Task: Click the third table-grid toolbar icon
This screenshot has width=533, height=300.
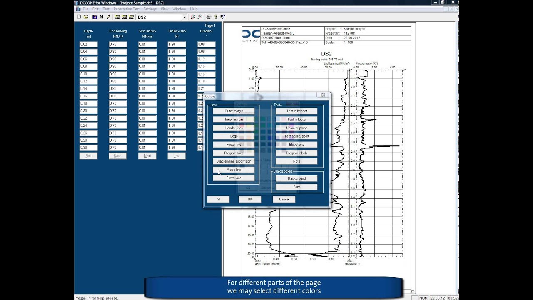Action: (131, 17)
